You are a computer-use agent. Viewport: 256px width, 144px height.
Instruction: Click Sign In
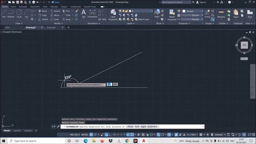click(x=201, y=2)
